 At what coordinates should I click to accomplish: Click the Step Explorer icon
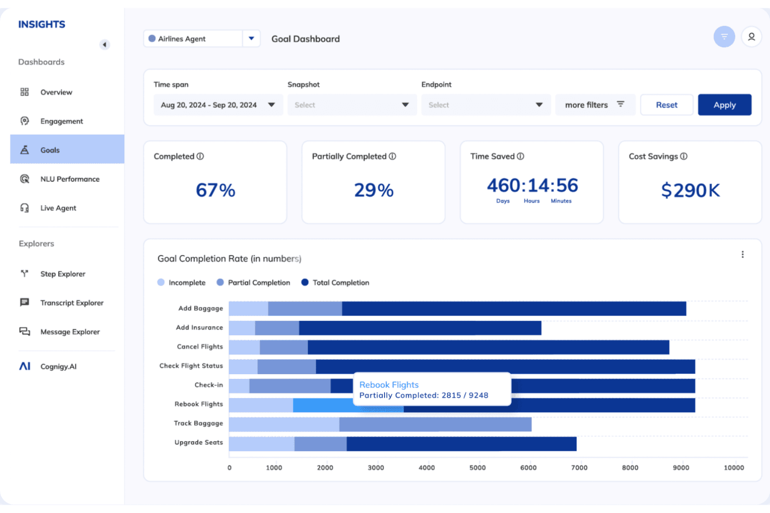[24, 273]
